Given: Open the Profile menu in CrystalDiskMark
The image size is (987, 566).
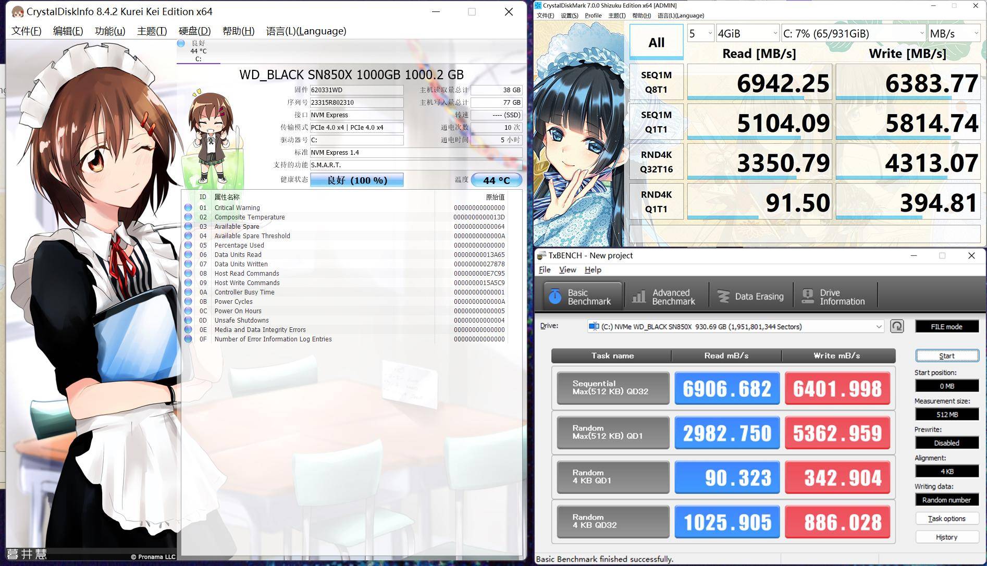Looking at the screenshot, I should (593, 16).
